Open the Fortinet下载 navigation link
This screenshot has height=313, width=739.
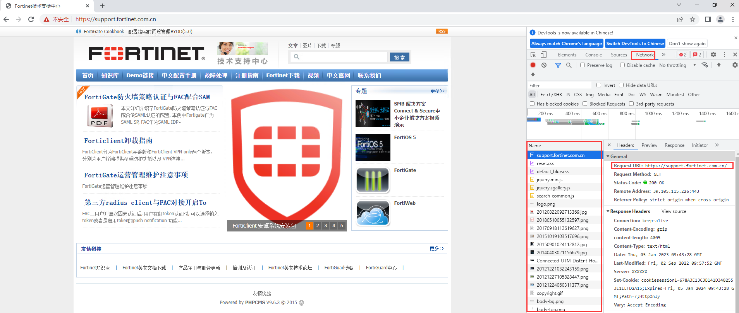[x=283, y=75]
